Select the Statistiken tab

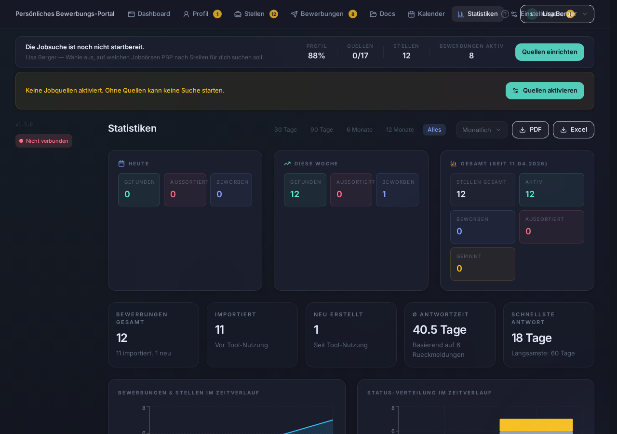click(477, 14)
